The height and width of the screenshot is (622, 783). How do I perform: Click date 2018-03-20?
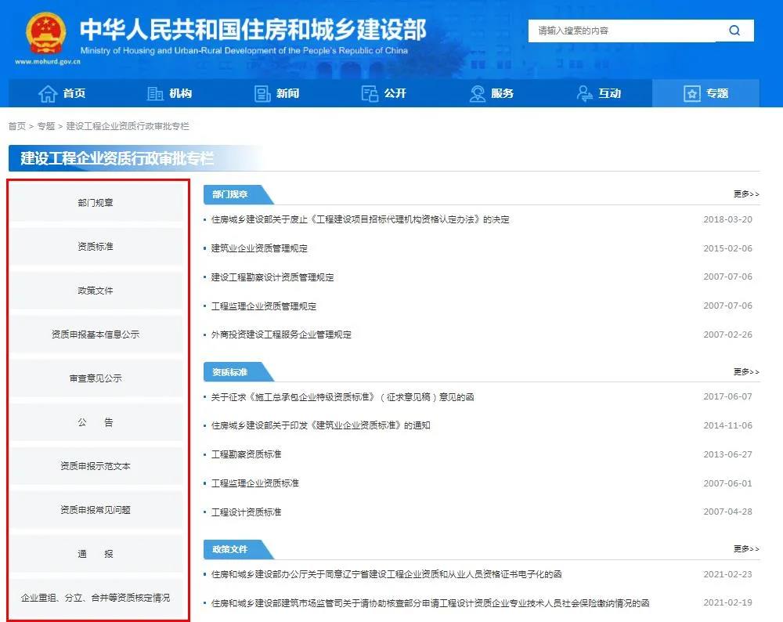click(x=727, y=219)
